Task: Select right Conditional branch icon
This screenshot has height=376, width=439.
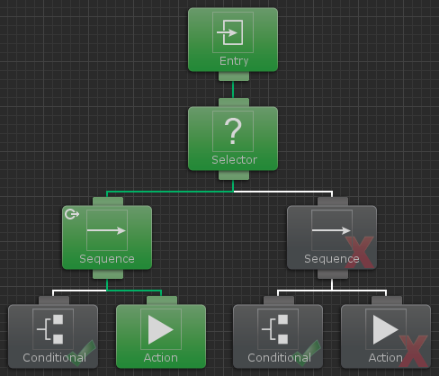Action: (x=278, y=329)
